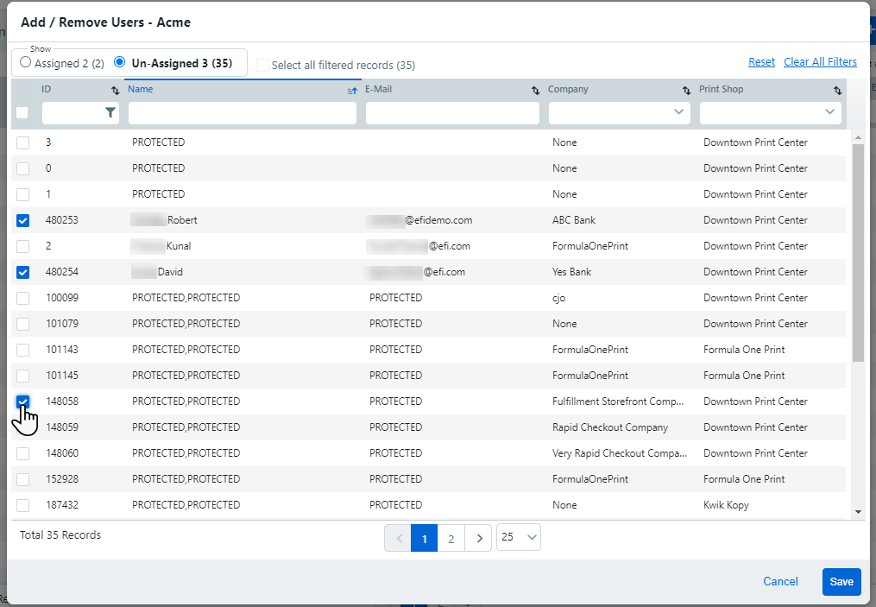Screen dimensions: 876x607
Task: Click the Clear All Filters link
Action: (x=820, y=62)
